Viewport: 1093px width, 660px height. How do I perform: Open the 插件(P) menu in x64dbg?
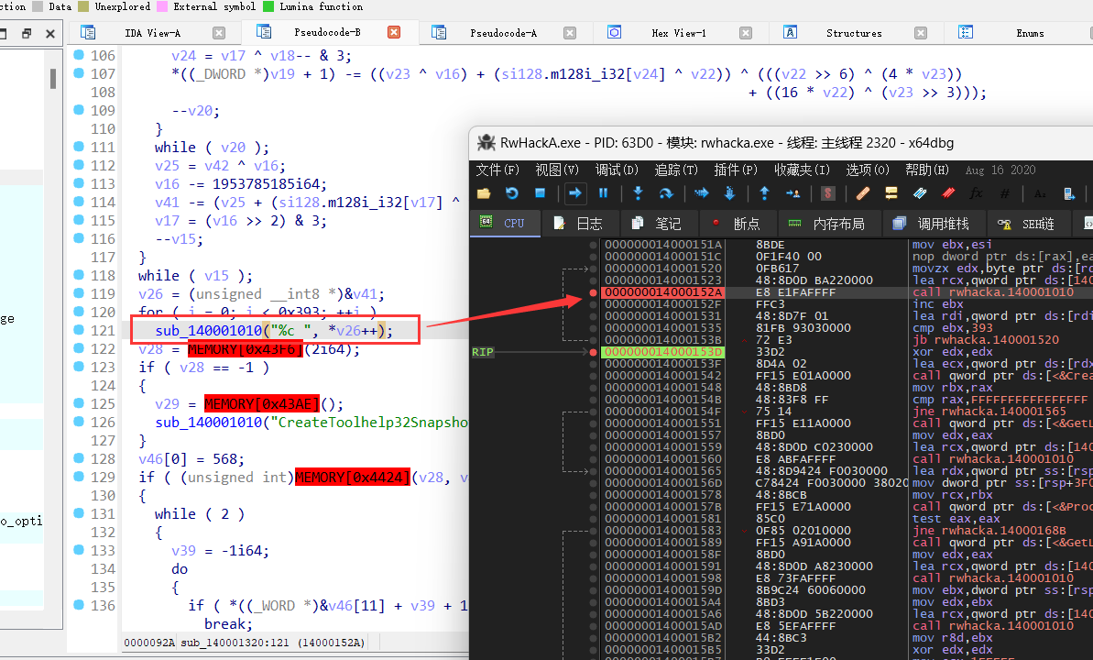736,170
